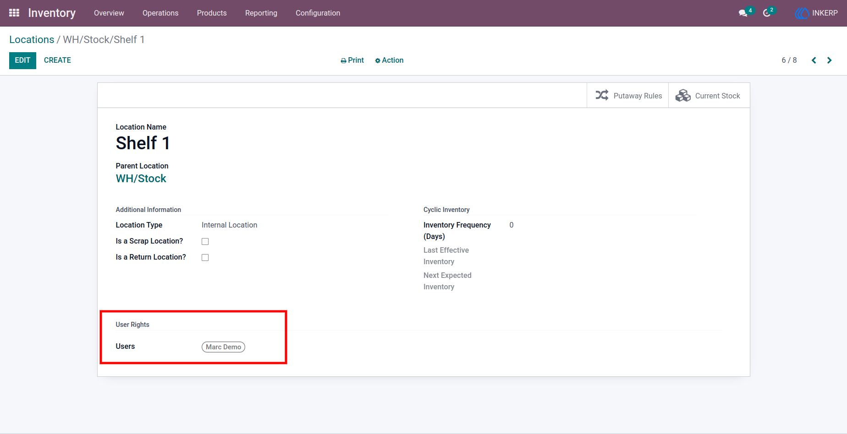Image resolution: width=847 pixels, height=434 pixels.
Task: Toggle Is a Scrap Location checkbox
Action: coord(205,241)
